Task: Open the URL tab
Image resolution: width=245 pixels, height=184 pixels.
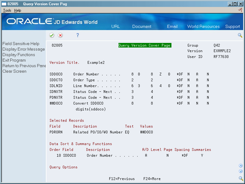Action: click(x=116, y=26)
